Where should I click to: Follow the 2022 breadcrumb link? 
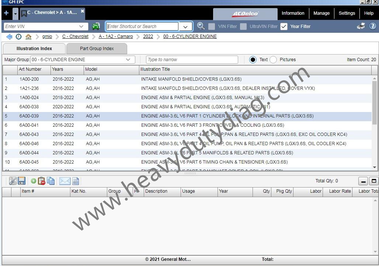[x=148, y=36]
